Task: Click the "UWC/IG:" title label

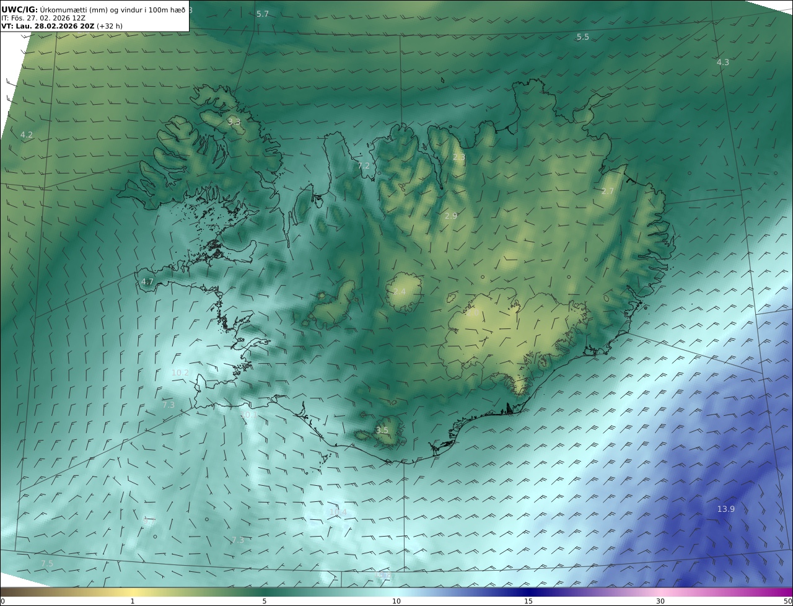Action: coord(20,9)
